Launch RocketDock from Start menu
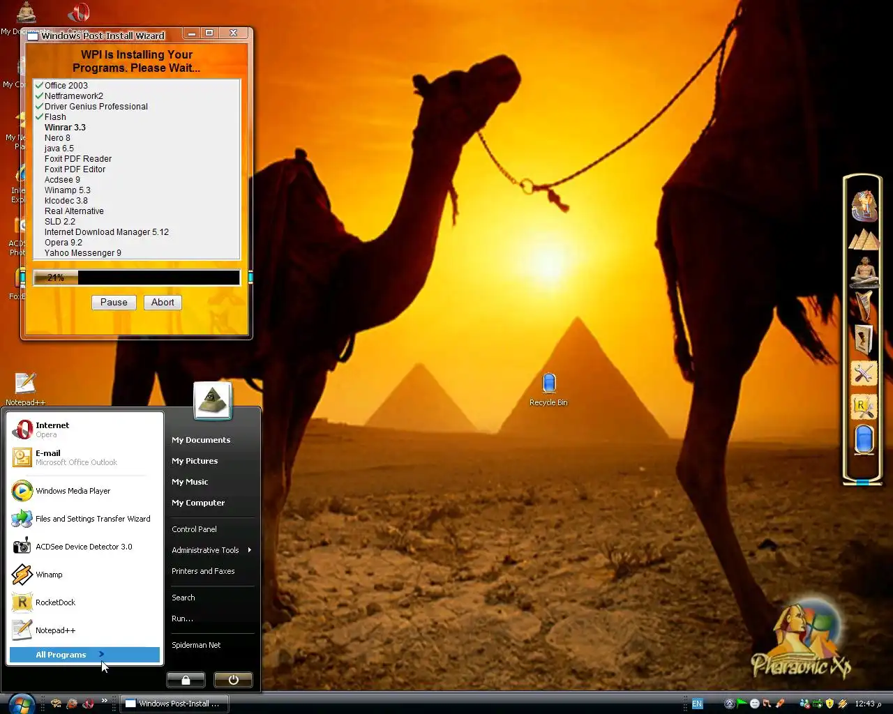Viewport: 893px width, 714px height. pyautogui.click(x=85, y=602)
